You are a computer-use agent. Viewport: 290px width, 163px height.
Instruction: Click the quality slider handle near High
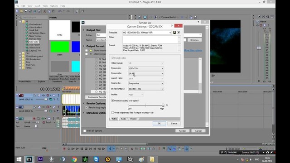click(x=163, y=105)
